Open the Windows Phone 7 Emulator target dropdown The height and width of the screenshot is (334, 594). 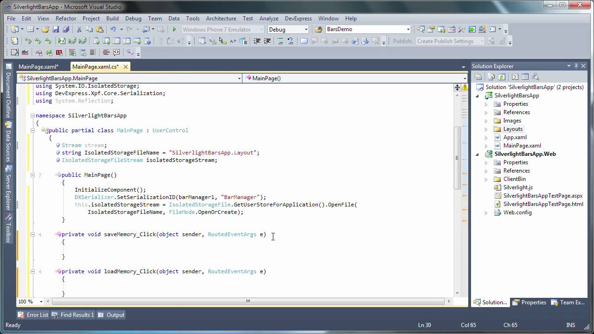[262, 29]
